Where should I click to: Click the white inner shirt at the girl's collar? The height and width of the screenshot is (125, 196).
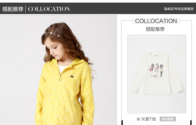coord(62,68)
